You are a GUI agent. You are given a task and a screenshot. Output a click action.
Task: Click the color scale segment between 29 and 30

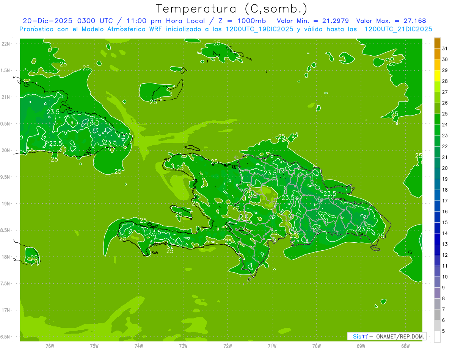pos(437,65)
